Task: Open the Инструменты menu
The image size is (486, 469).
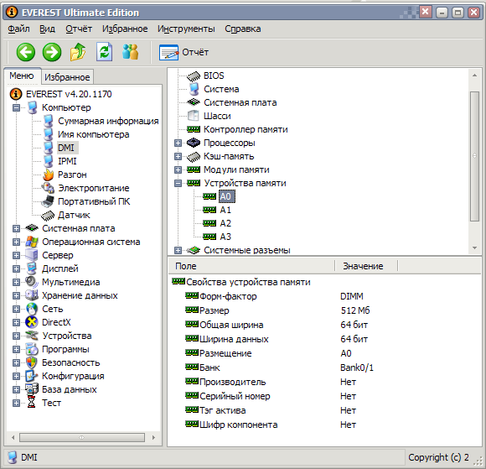Action: point(186,29)
